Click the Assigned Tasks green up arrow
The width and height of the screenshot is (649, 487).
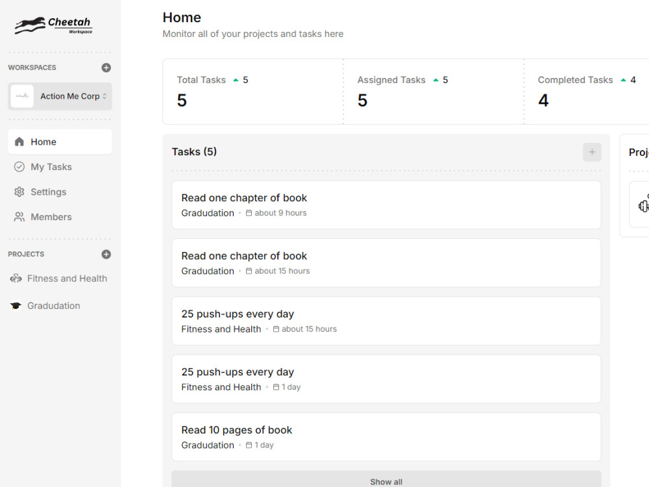point(435,80)
